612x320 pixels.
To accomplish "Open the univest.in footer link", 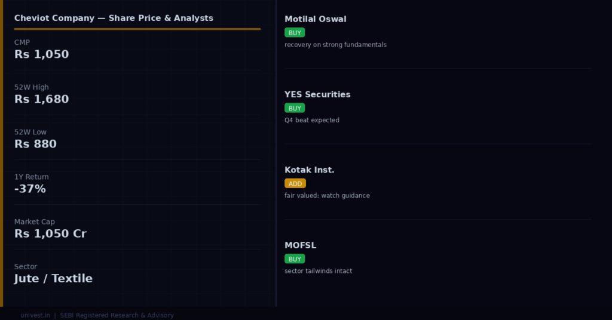I will click(x=35, y=315).
